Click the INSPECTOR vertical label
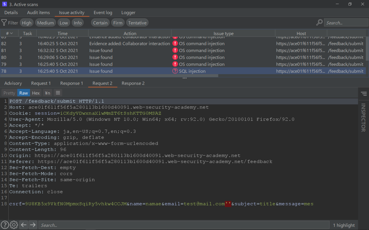The image size is (369, 230). click(363, 118)
